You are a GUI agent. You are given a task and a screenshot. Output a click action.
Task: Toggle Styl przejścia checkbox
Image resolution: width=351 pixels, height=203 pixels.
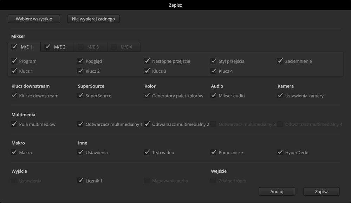coord(213,61)
